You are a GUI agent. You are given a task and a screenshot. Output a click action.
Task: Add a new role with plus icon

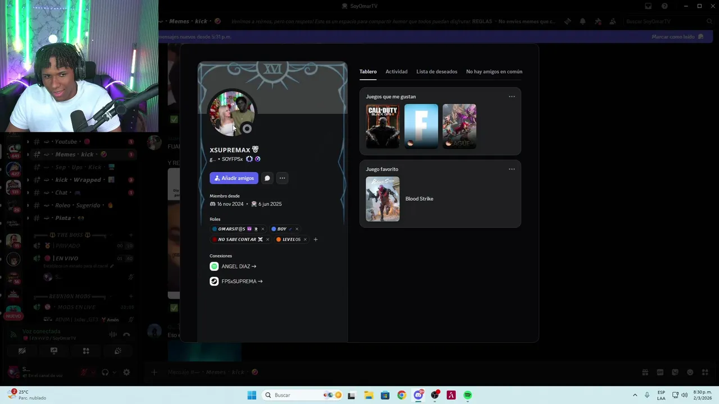315,240
